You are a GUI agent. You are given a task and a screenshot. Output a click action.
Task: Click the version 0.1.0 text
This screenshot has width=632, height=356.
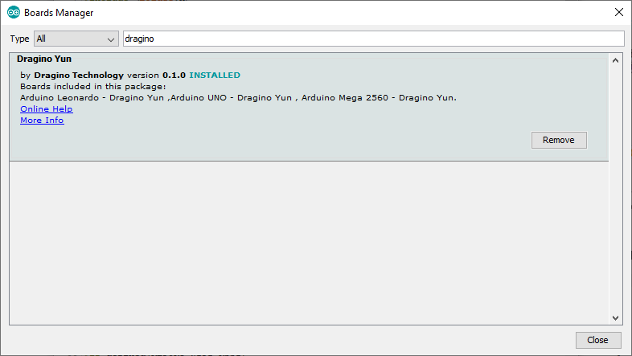click(x=156, y=75)
